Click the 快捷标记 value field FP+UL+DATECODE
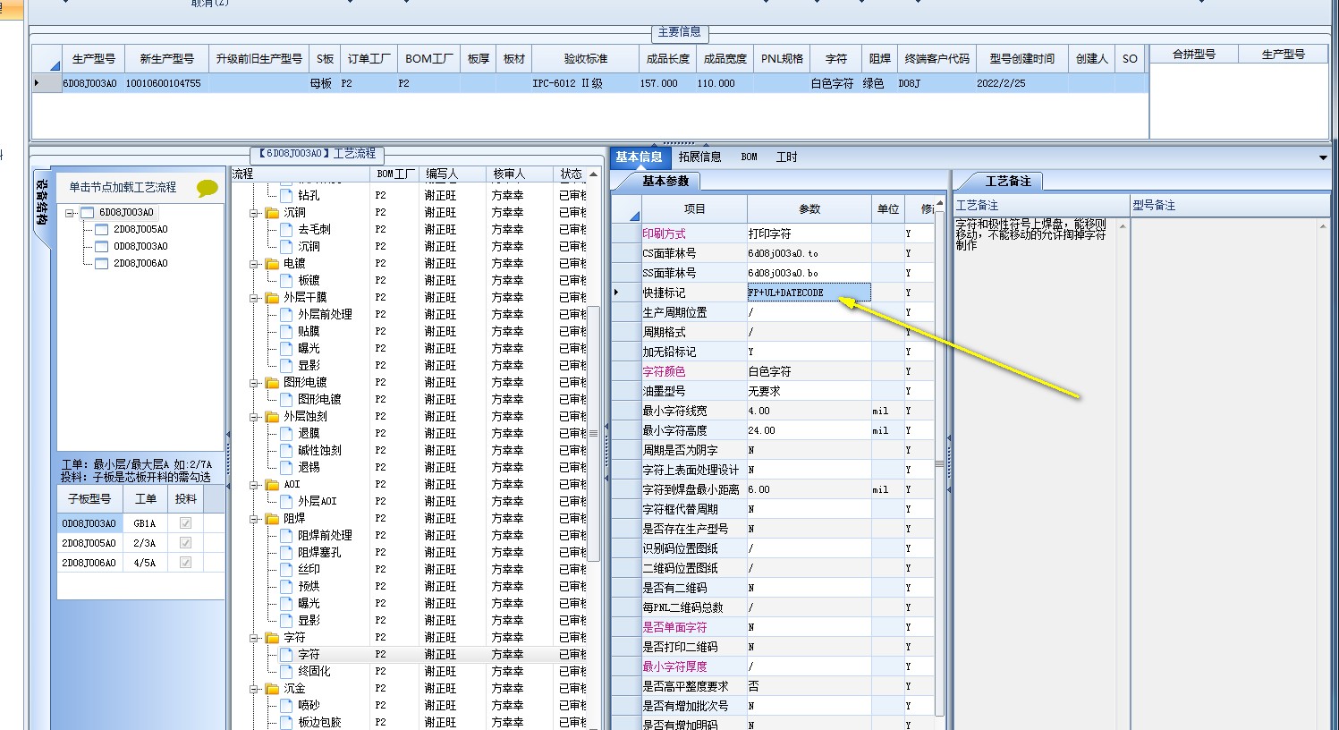Screen dimensions: 1339x730 click(809, 293)
